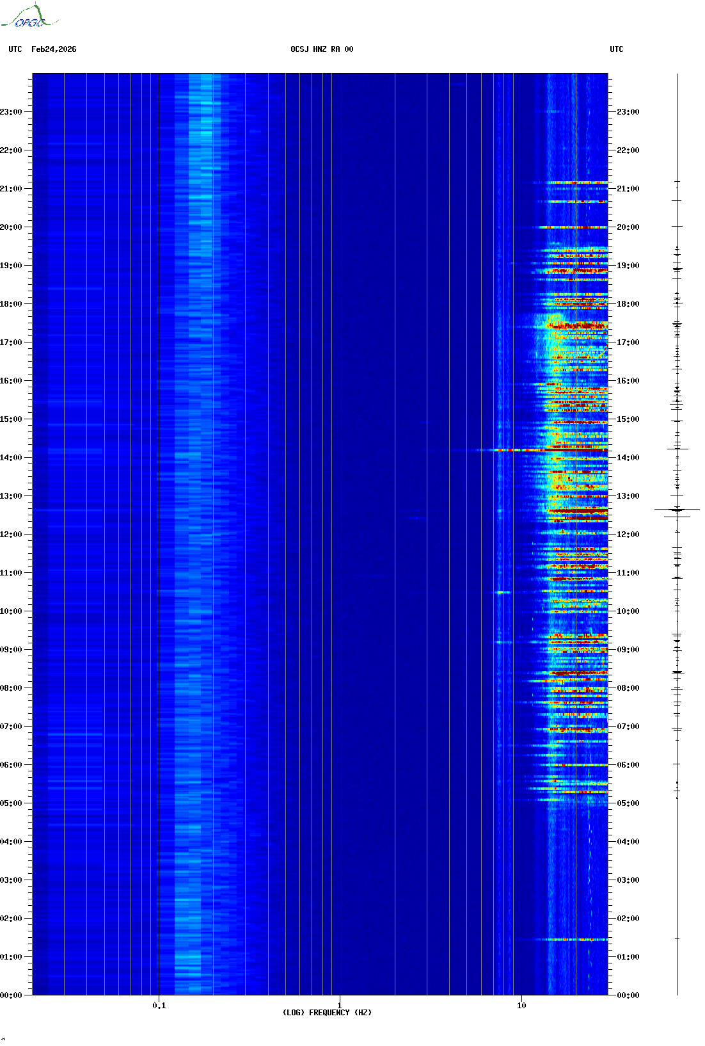Viewport: 705px width, 1046px height.
Task: Click the 18:00 label on the left axis
Action: pyautogui.click(x=11, y=304)
